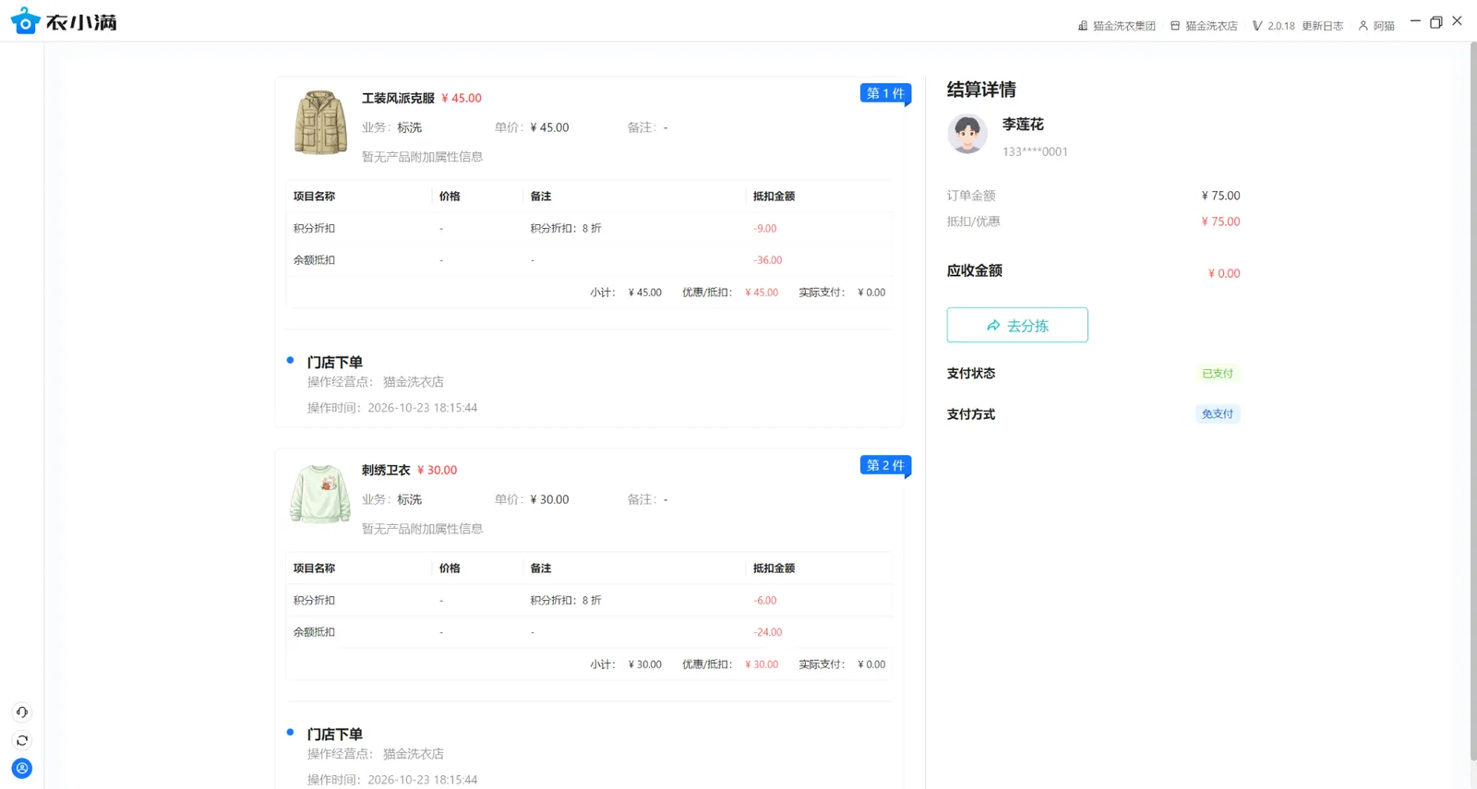Click the vertical scrollbar on the right
Image resolution: width=1477 pixels, height=789 pixels.
coord(1471,401)
